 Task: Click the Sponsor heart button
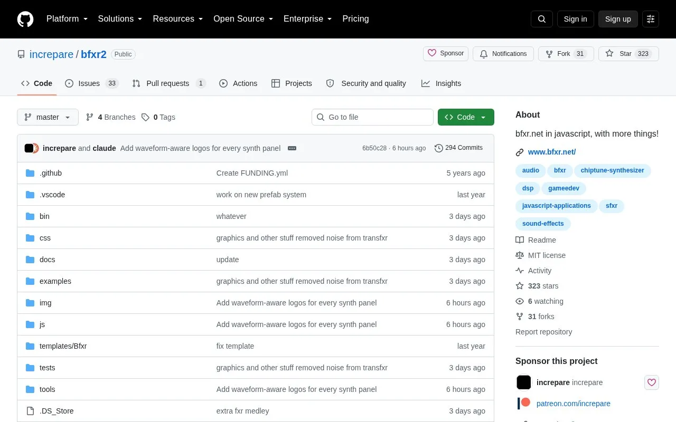446,53
